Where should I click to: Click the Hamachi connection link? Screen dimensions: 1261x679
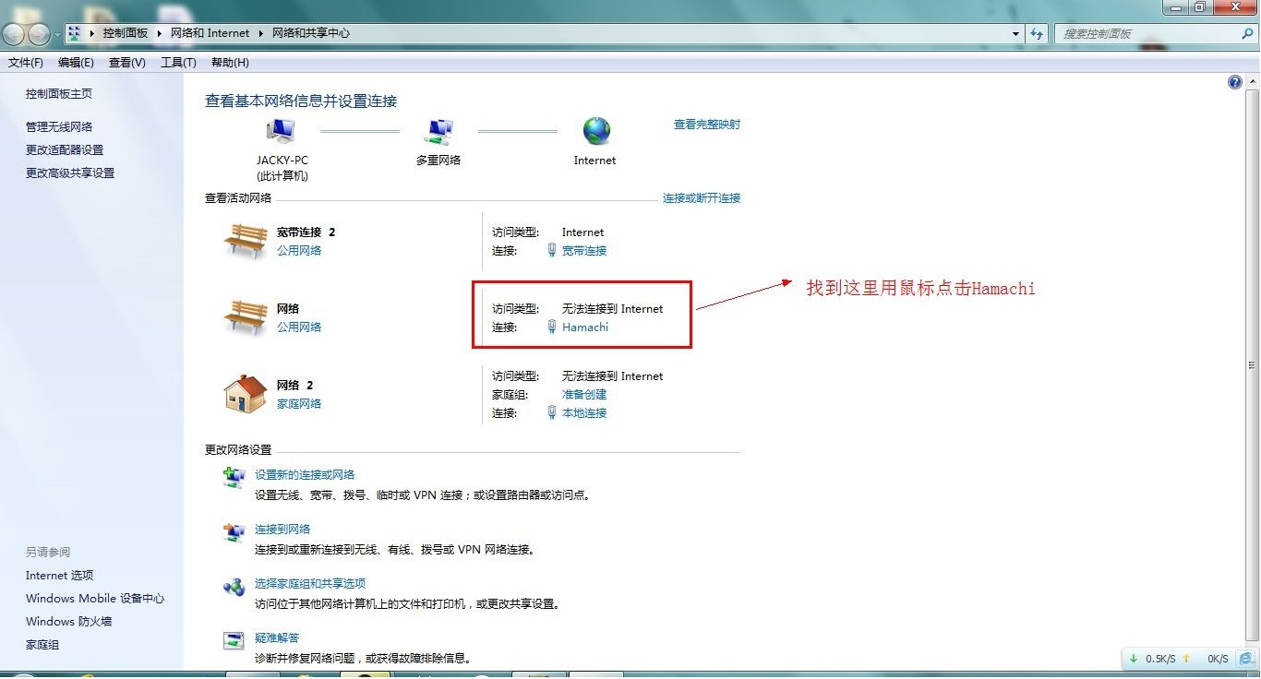tap(585, 327)
